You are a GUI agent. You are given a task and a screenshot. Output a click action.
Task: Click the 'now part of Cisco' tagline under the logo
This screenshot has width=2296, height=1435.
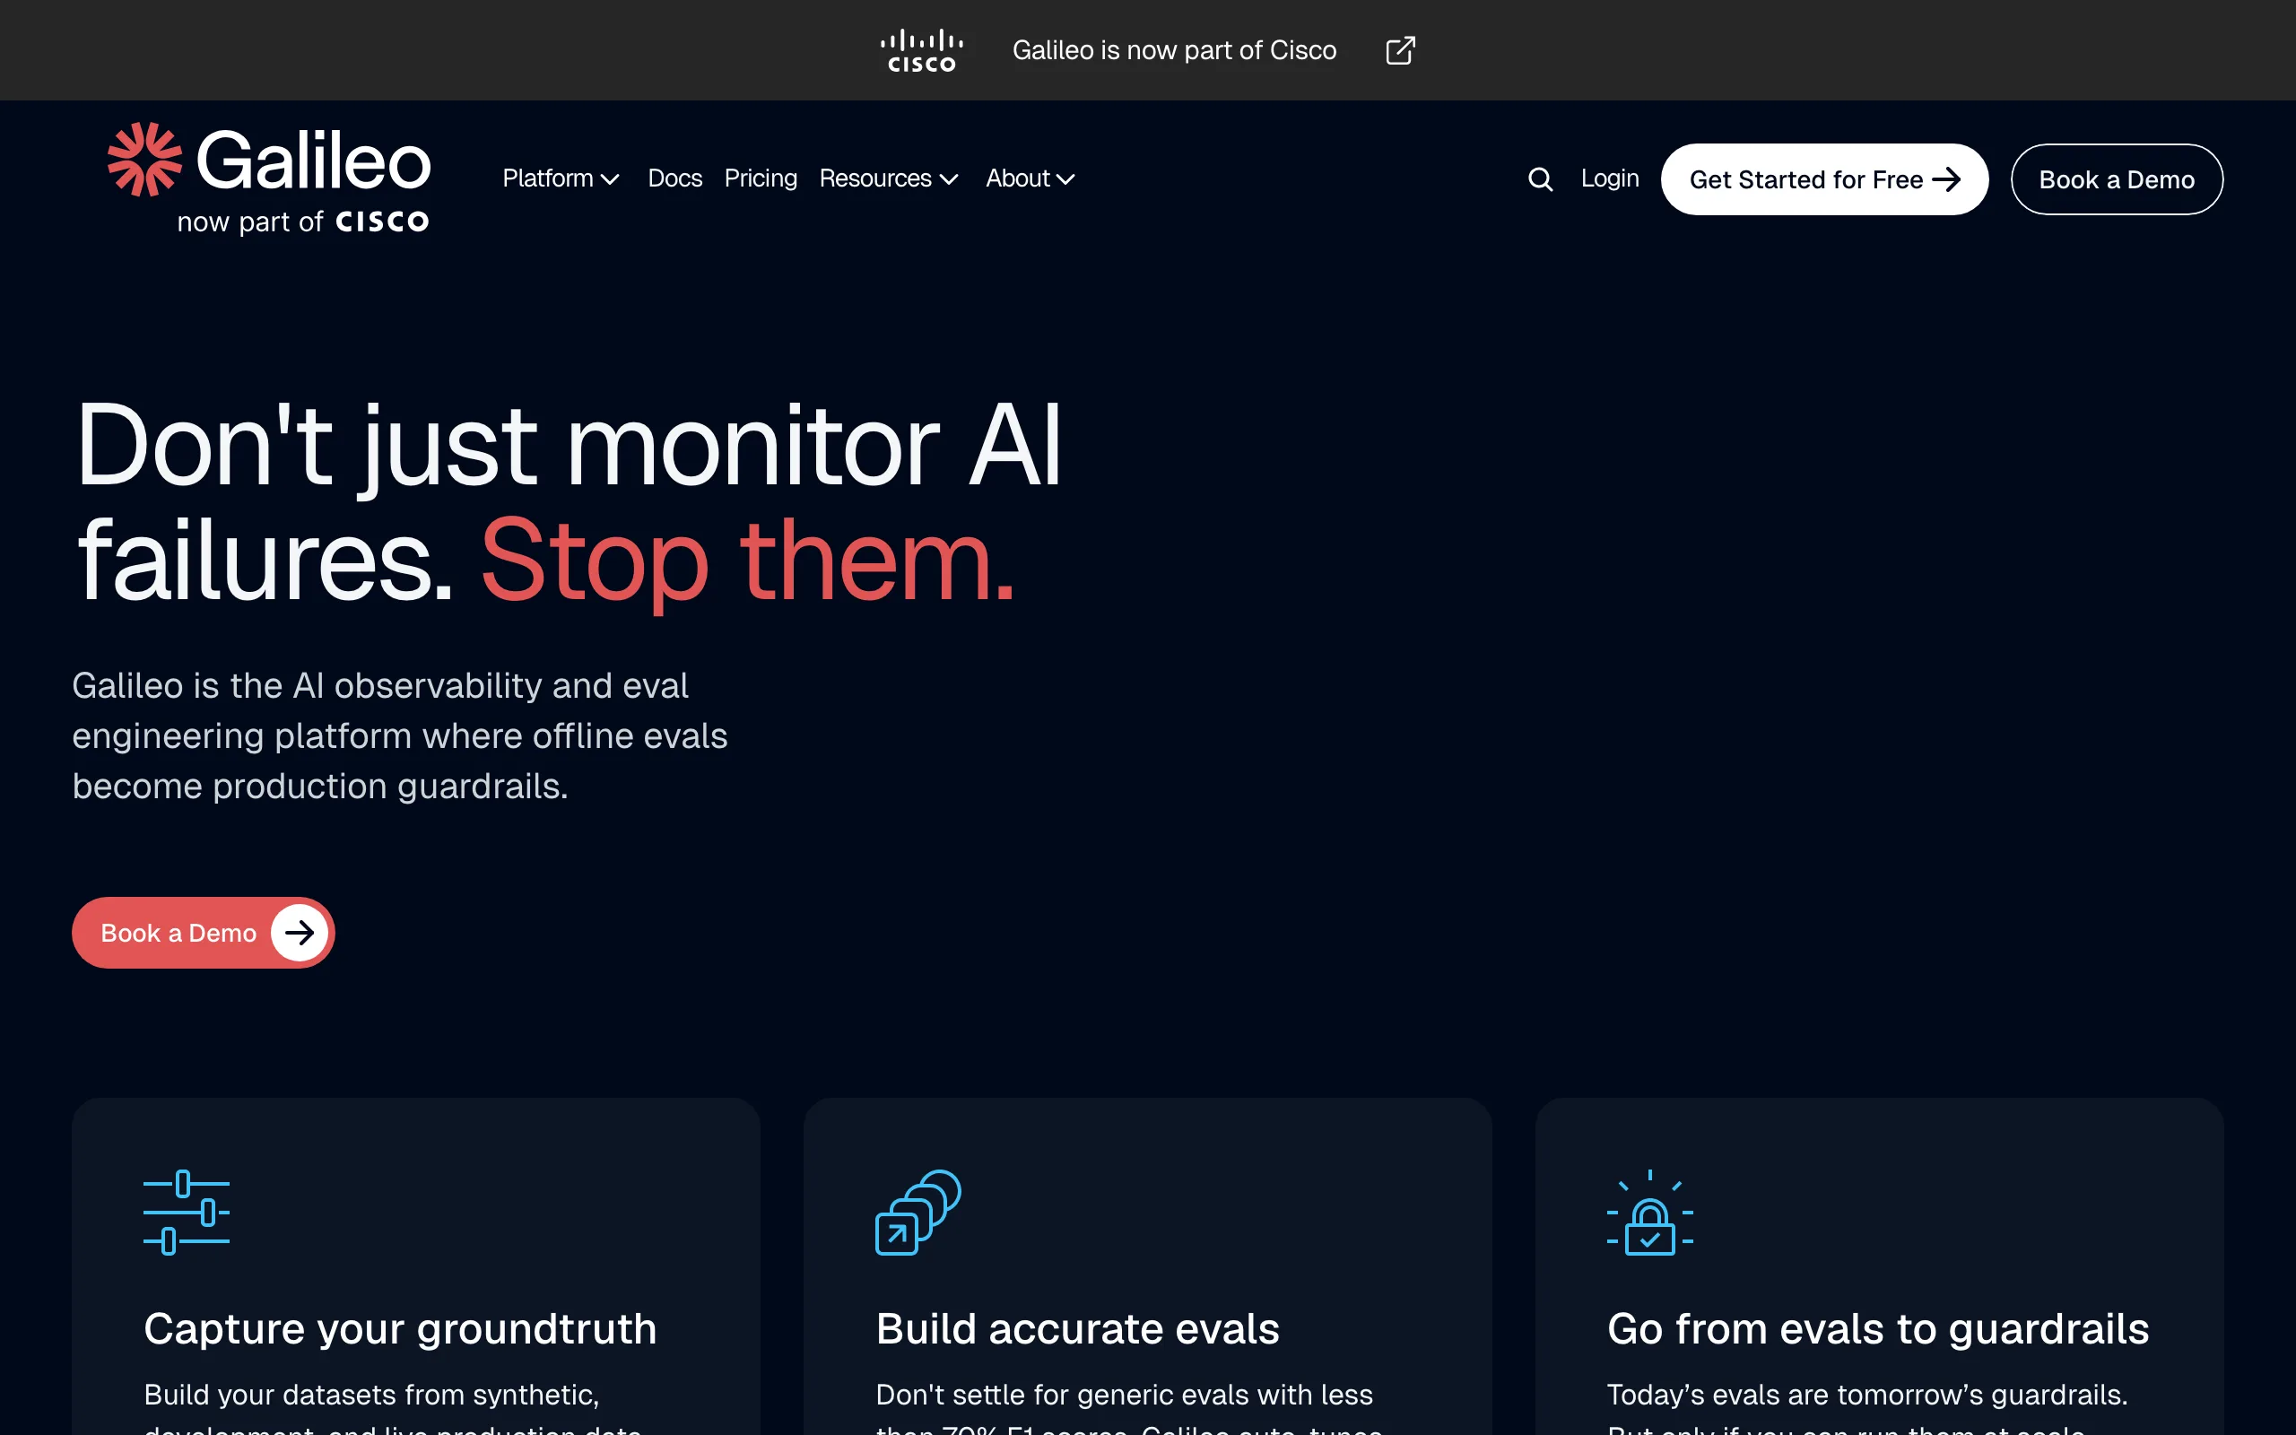tap(302, 222)
